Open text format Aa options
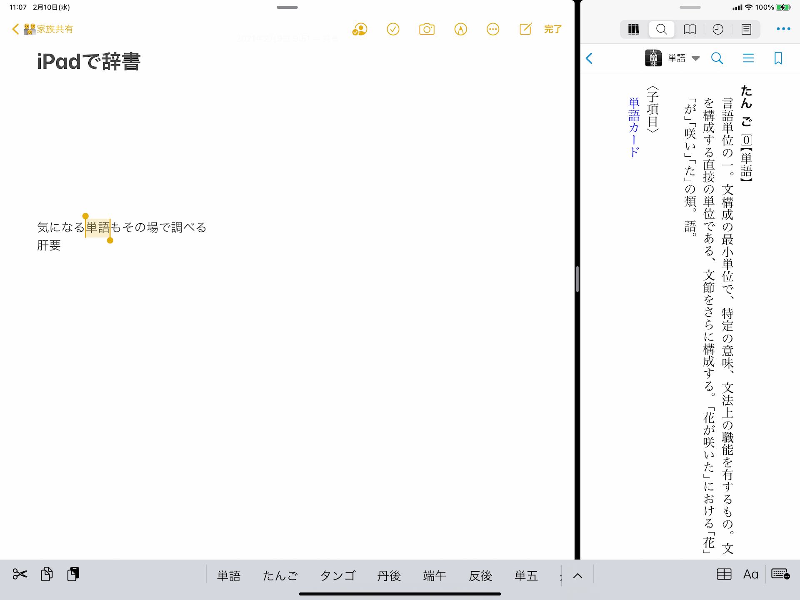This screenshot has width=800, height=600. 751,574
